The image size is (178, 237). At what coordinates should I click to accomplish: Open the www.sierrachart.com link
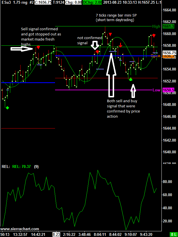click(20, 229)
